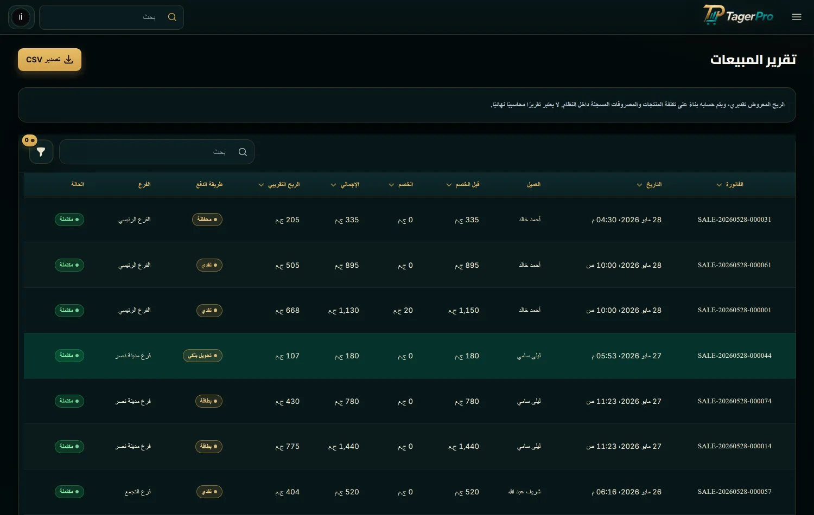Viewport: 814px width, 515px height.
Task: Click the date 26 مايو 2026 06:16 م
Action: 626,492
